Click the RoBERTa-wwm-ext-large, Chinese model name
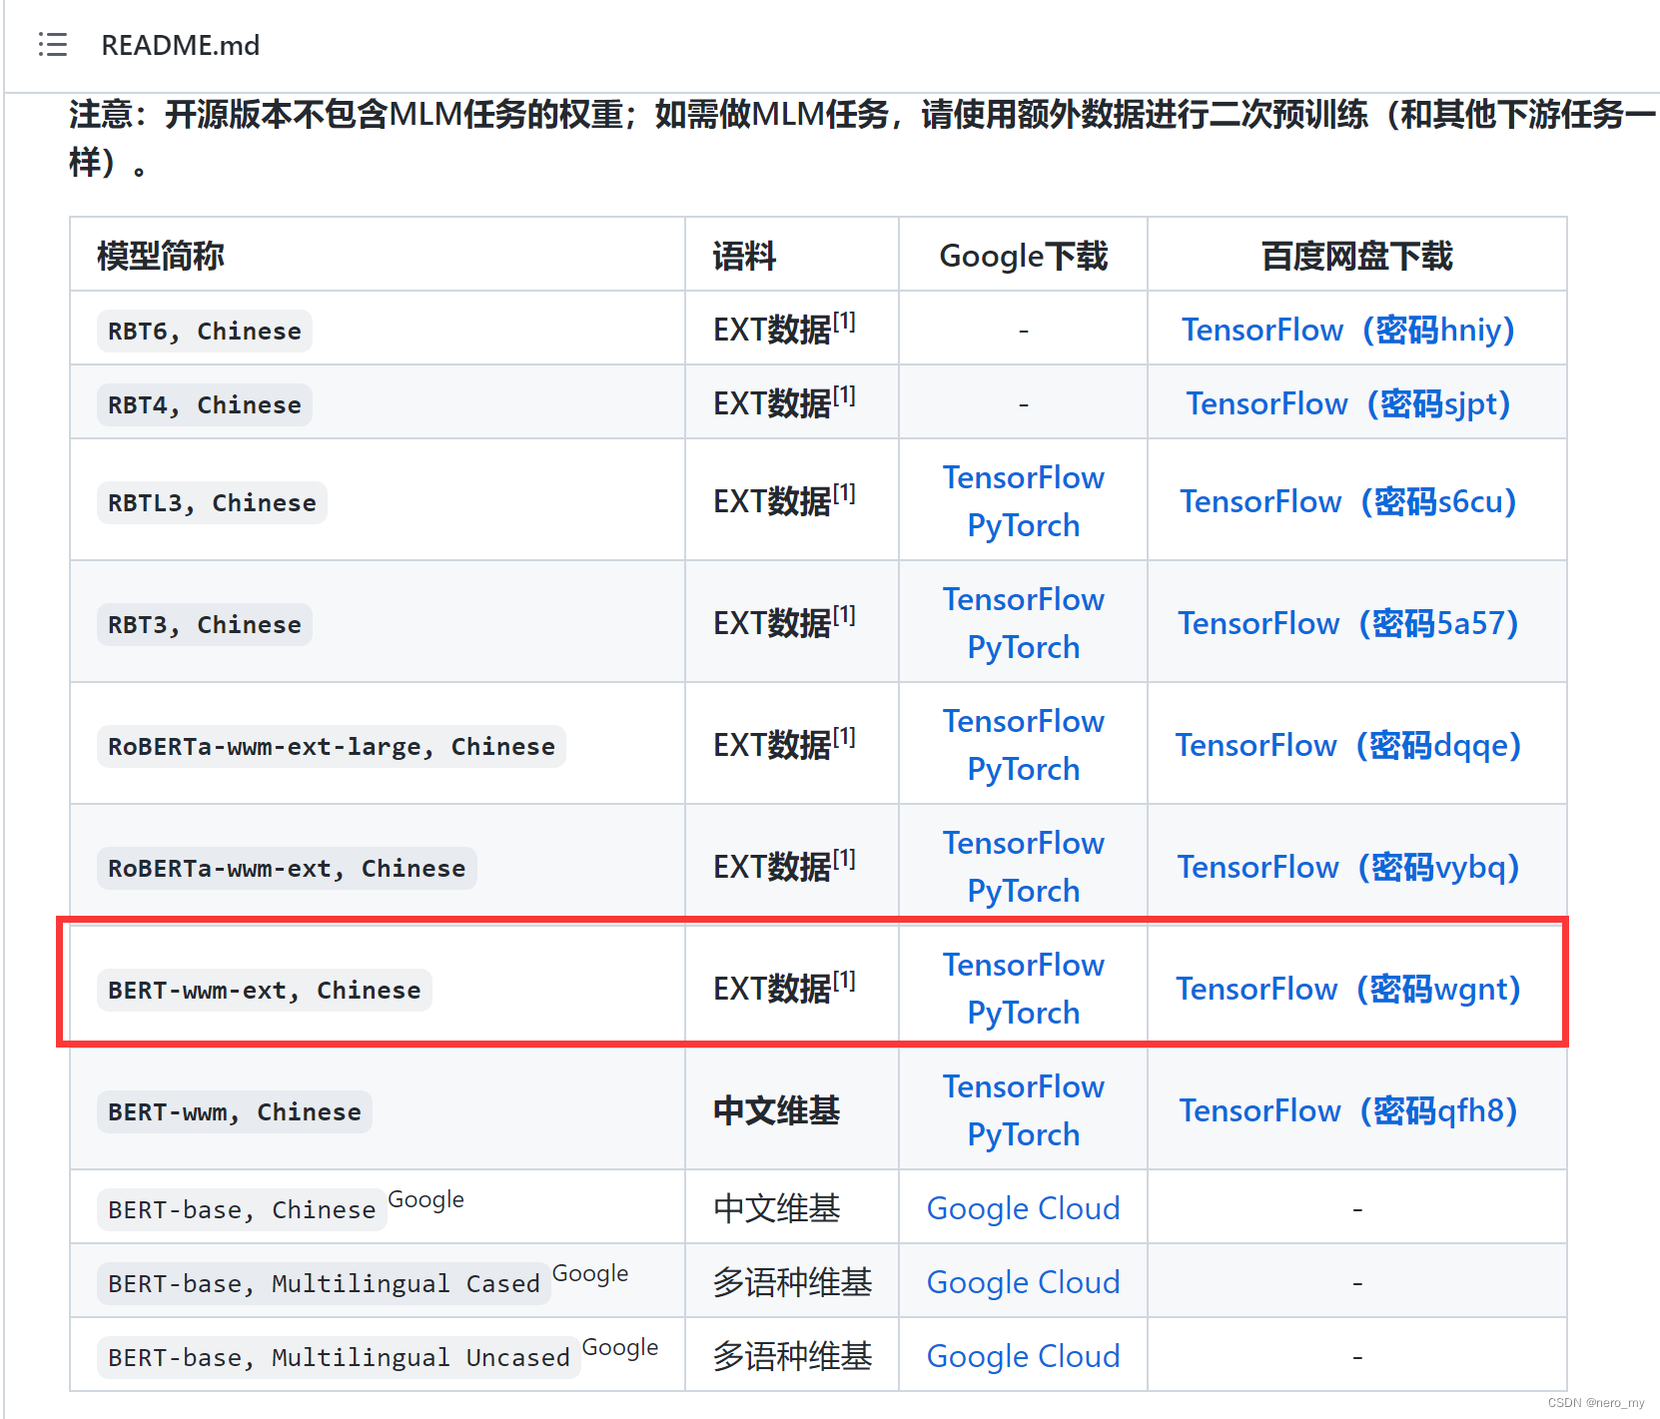Screen dimensions: 1660x1419 point(332,747)
